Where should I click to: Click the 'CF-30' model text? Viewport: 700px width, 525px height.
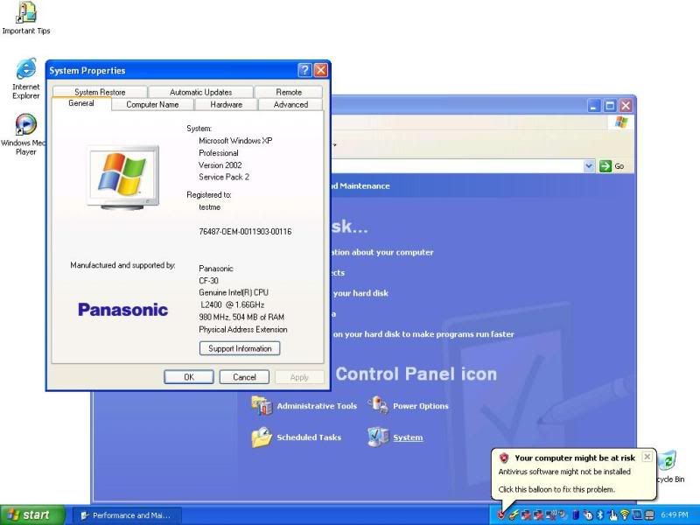[x=208, y=280]
